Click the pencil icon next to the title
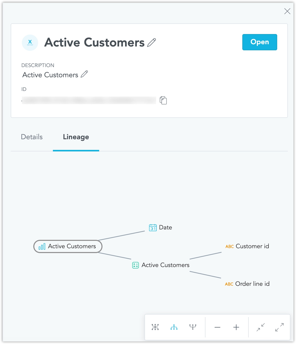This screenshot has height=344, width=296. (x=152, y=42)
